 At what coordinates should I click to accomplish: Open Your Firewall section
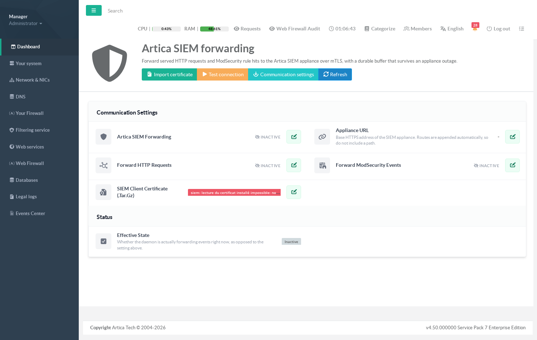(x=39, y=113)
